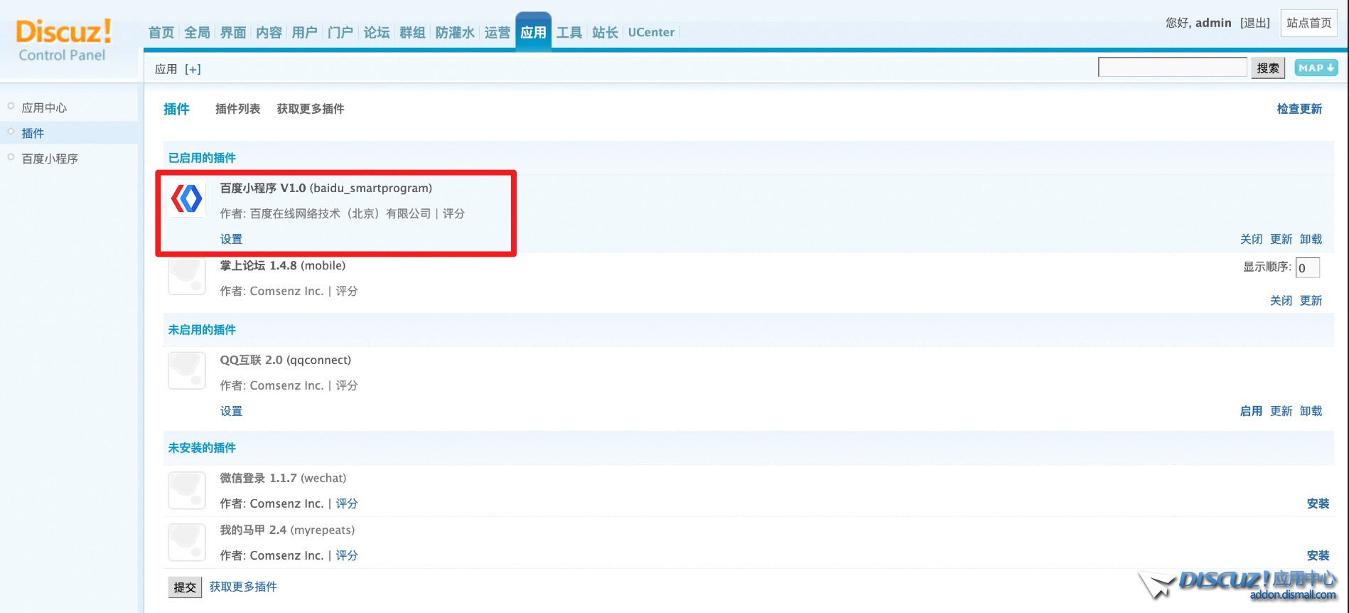Click the QQ互联 plugin placeholder icon
The width and height of the screenshot is (1349, 613).
[x=187, y=371]
